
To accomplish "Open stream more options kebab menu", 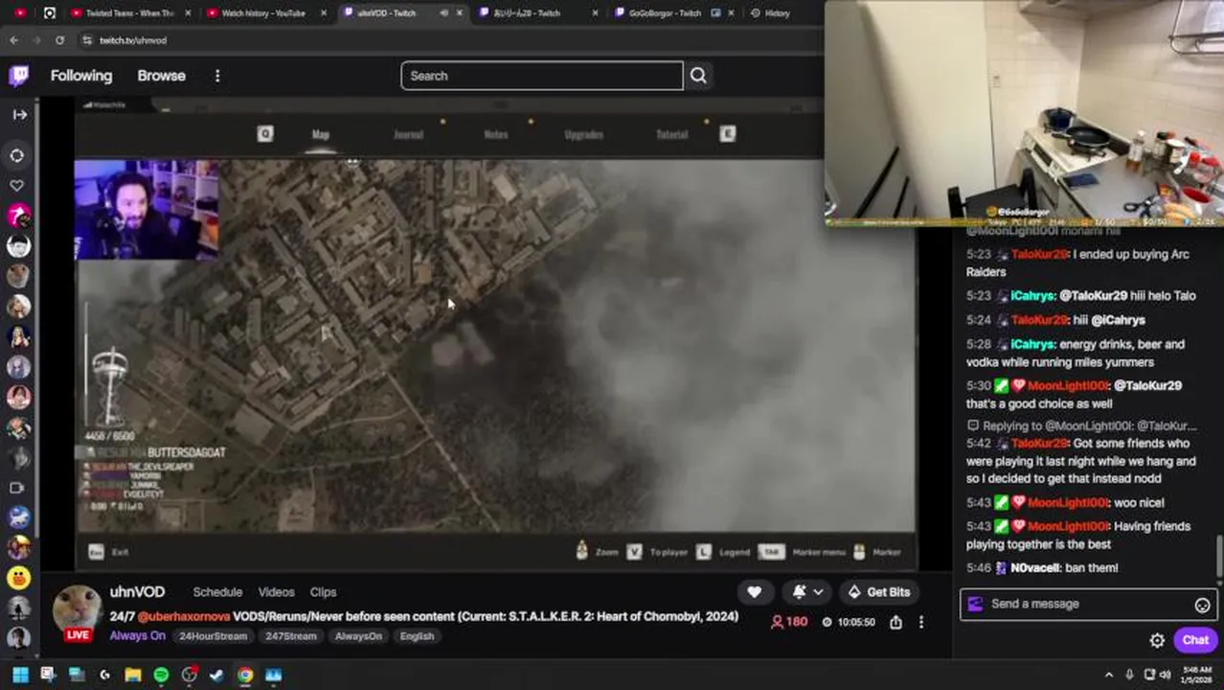I will pyautogui.click(x=921, y=622).
